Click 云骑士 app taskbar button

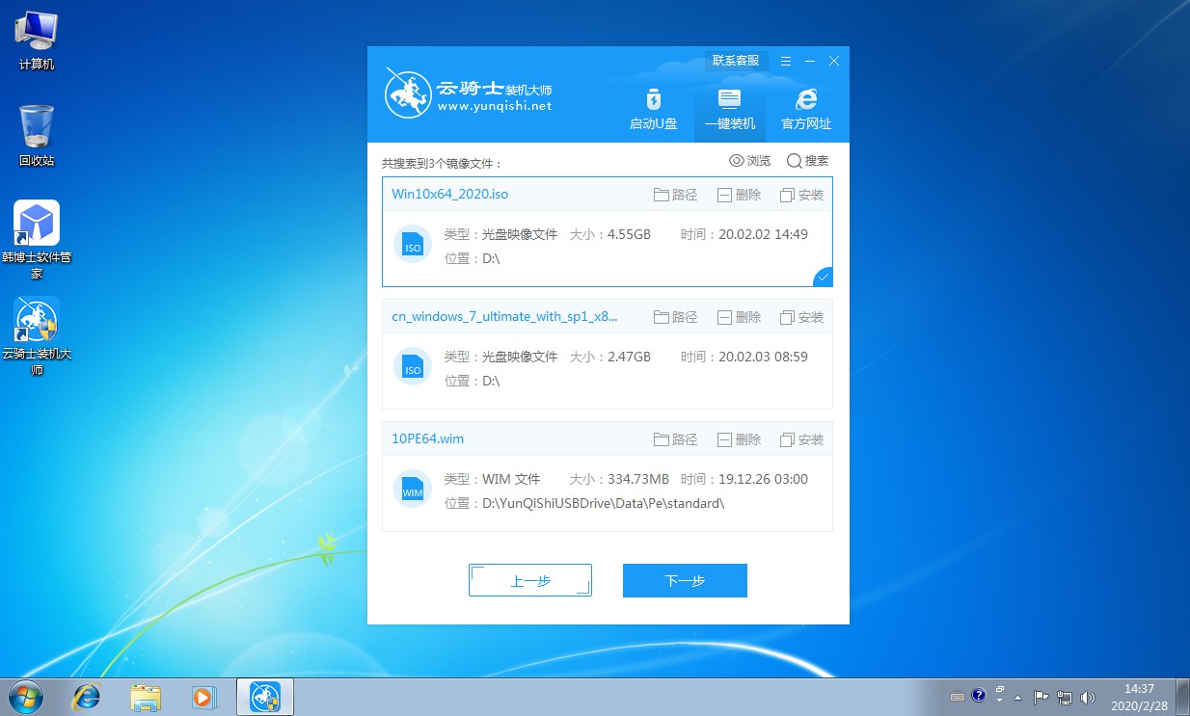coord(264,696)
